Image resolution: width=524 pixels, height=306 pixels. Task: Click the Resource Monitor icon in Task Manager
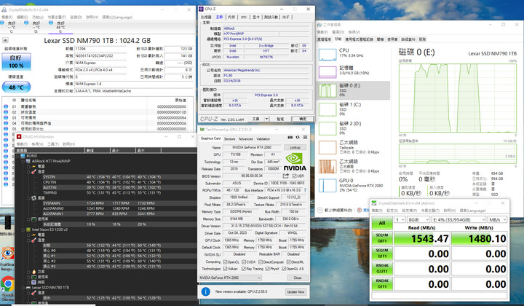click(x=360, y=210)
